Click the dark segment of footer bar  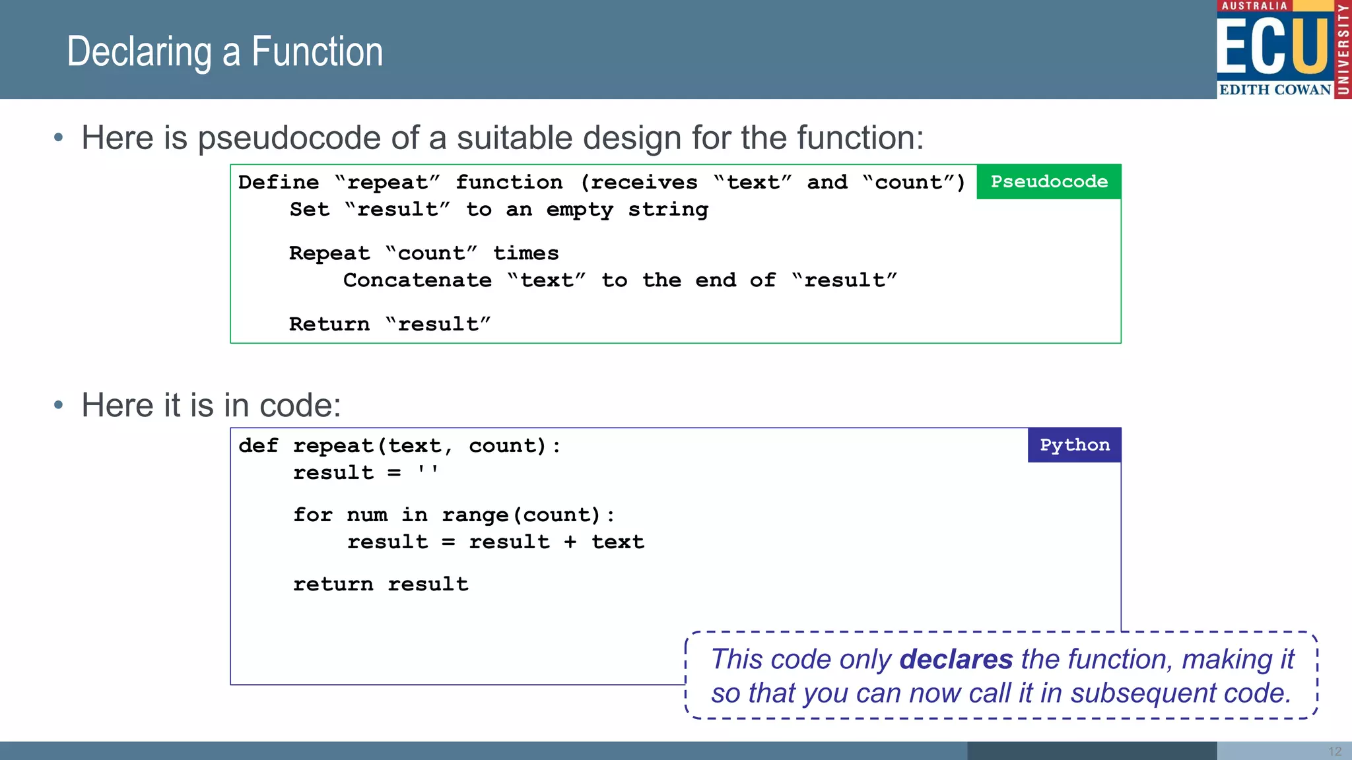point(1091,751)
